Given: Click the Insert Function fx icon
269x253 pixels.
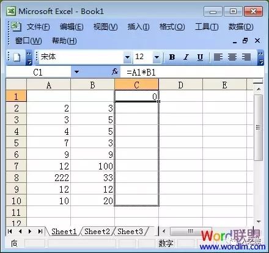Looking at the screenshot, I should coord(115,72).
